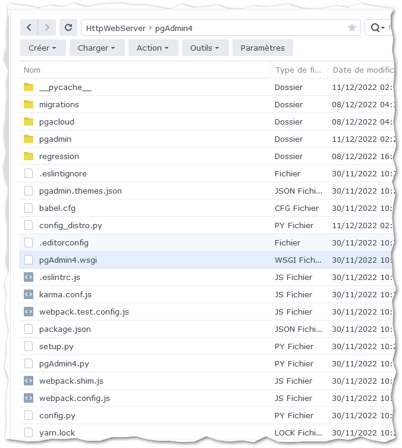Click the forward navigation arrow
The height and width of the screenshot is (448, 402).
(x=47, y=27)
